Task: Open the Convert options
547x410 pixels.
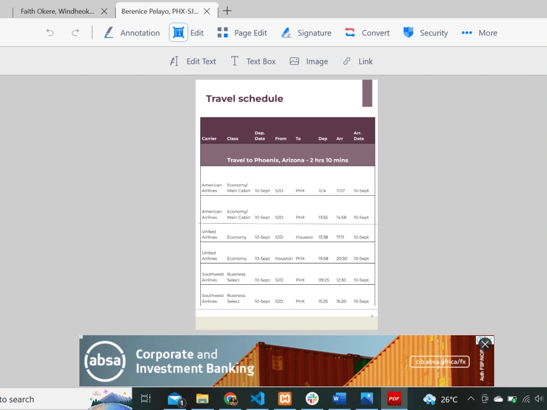Action: (367, 33)
